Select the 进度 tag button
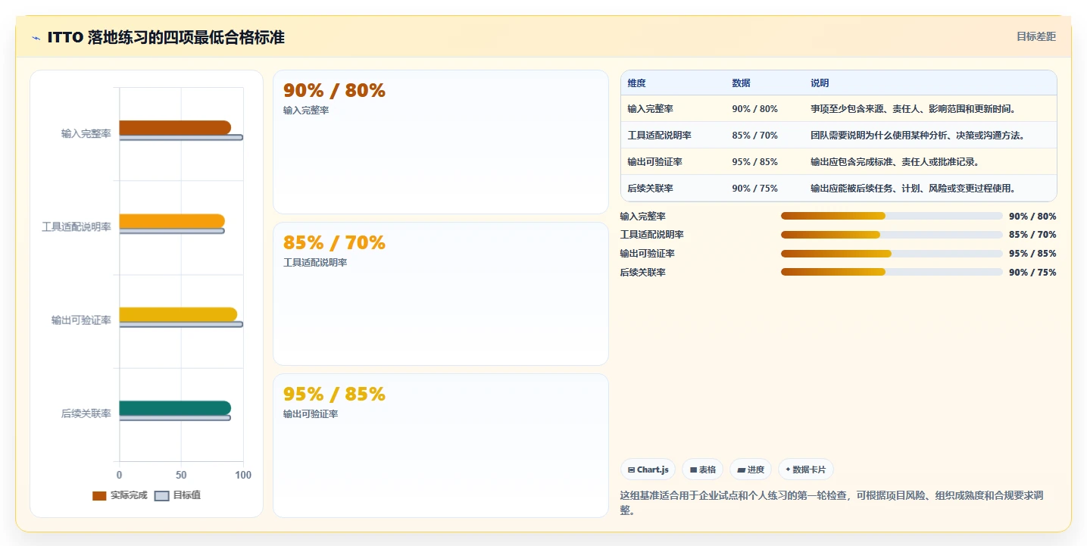 click(751, 470)
